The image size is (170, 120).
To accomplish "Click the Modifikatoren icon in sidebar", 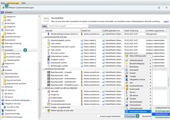I will click(x=3, y=110).
